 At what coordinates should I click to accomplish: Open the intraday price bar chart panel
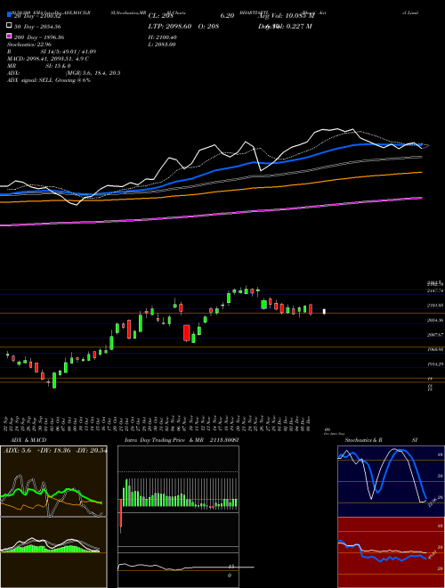178,497
